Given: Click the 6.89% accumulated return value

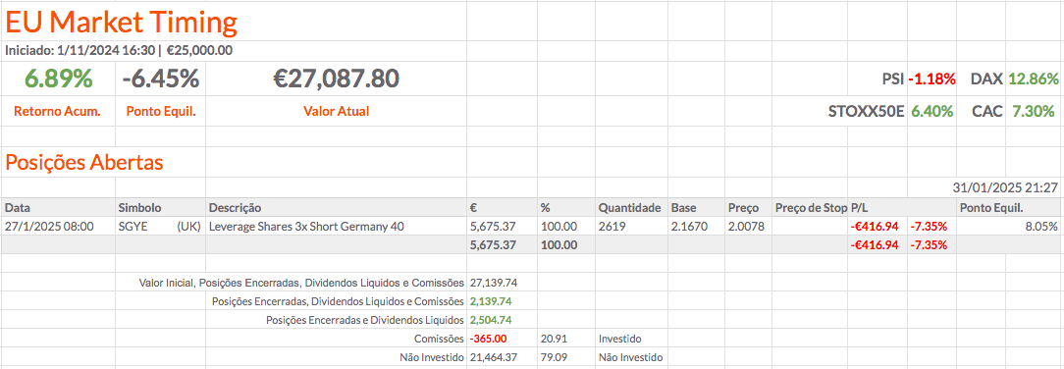Looking at the screenshot, I should [x=58, y=79].
